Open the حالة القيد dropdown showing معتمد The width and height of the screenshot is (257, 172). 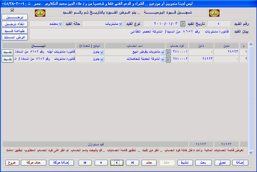click(60, 24)
